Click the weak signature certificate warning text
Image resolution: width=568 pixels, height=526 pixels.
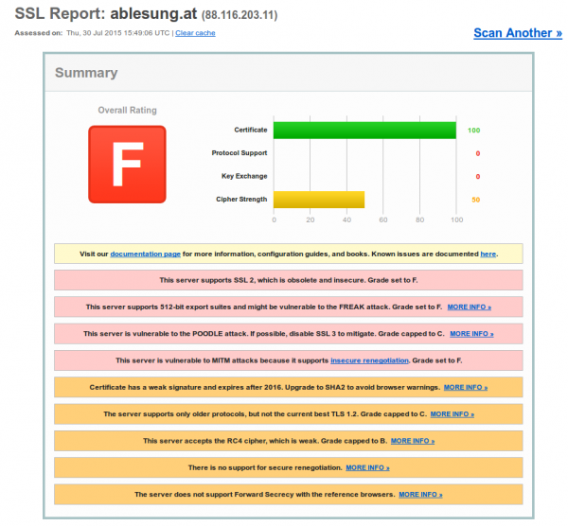pos(265,387)
